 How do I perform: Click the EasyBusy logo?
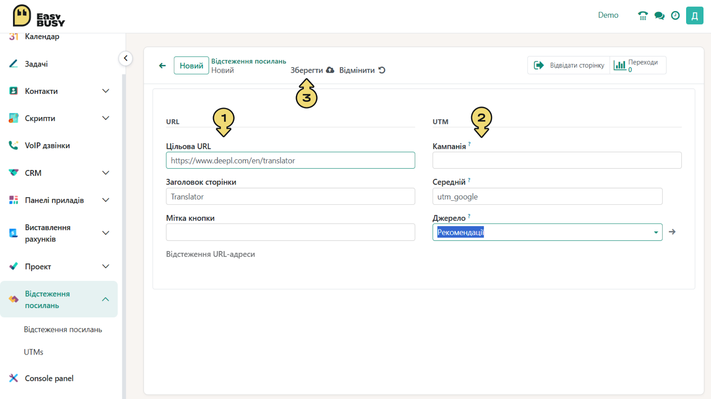tap(39, 16)
